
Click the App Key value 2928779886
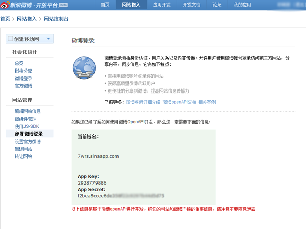pos(92,183)
